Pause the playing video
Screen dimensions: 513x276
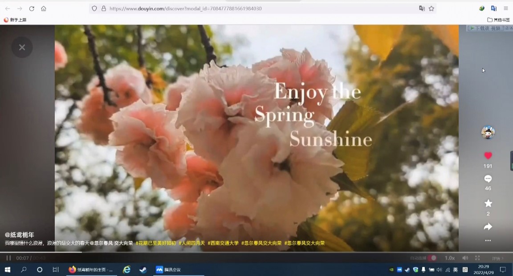[8, 258]
